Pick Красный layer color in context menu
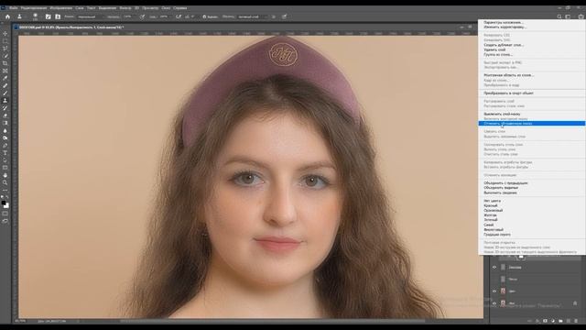This screenshot has height=330, width=586. (x=531, y=205)
